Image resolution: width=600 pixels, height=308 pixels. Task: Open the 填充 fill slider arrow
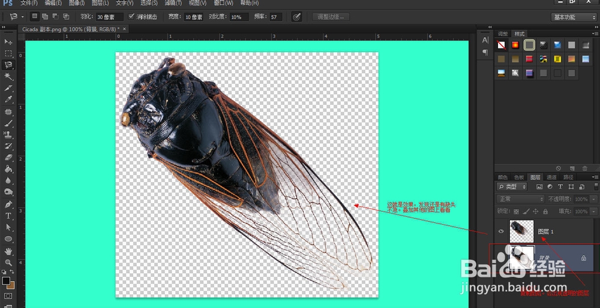pyautogui.click(x=594, y=212)
